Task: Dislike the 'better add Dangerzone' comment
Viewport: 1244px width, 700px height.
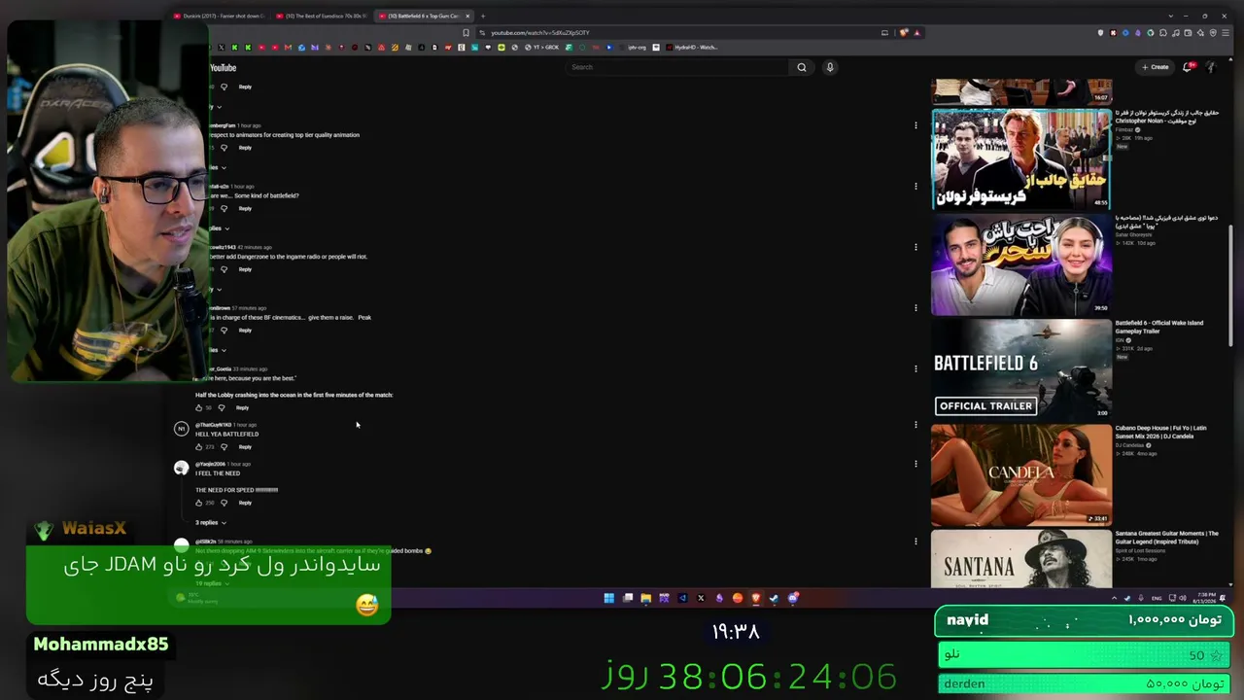Action: [224, 269]
